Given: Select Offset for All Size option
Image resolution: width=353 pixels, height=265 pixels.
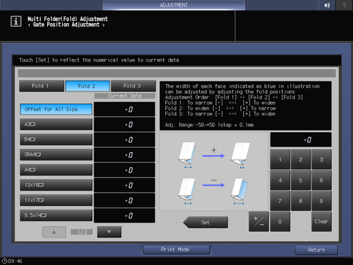Looking at the screenshot, I should click(56, 109).
